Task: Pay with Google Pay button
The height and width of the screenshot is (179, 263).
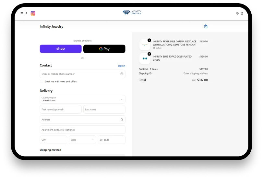Action: coord(104,49)
